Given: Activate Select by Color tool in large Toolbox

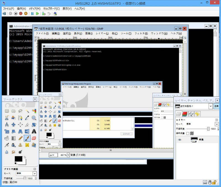Looking at the screenshot, I should coord(34,111).
